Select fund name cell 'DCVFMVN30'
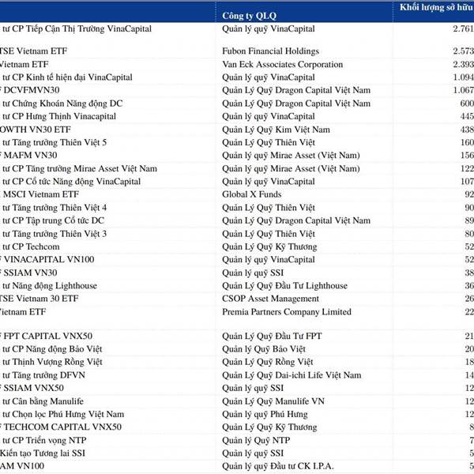Image resolution: width=474 pixels, height=474 pixels. (x=32, y=90)
